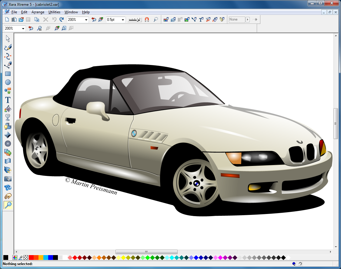Select the Rectangle tool
341x269 pixels.
click(8, 73)
